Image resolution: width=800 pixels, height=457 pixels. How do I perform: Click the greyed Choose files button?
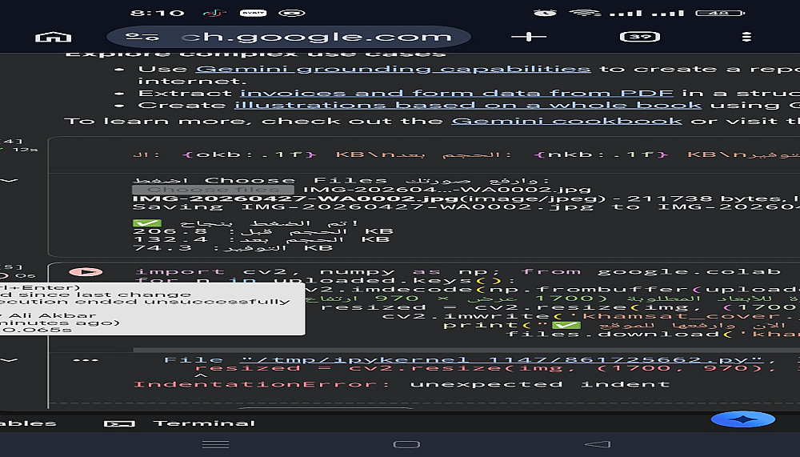tap(213, 190)
